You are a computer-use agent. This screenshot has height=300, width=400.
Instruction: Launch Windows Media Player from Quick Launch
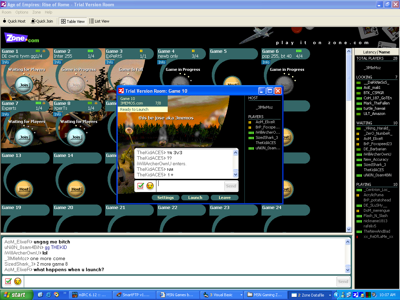[56, 295]
